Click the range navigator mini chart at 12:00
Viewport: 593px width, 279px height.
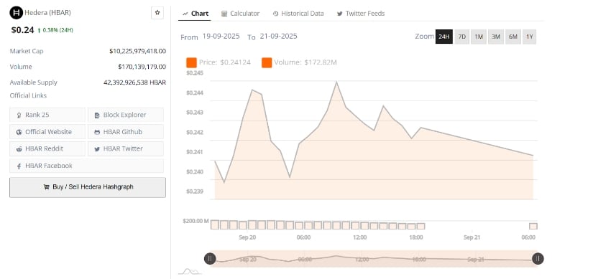(362, 259)
